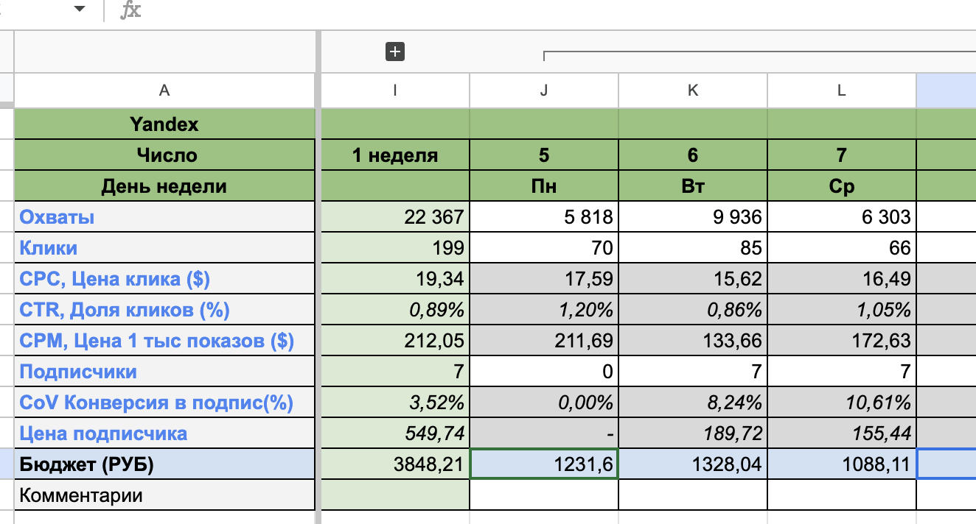Expand hidden columns with plus button
Screen dimensions: 976x524
tap(396, 52)
